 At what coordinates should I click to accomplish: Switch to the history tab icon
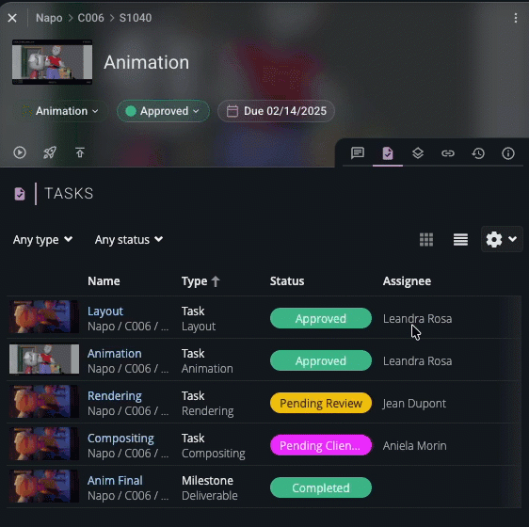tap(478, 153)
